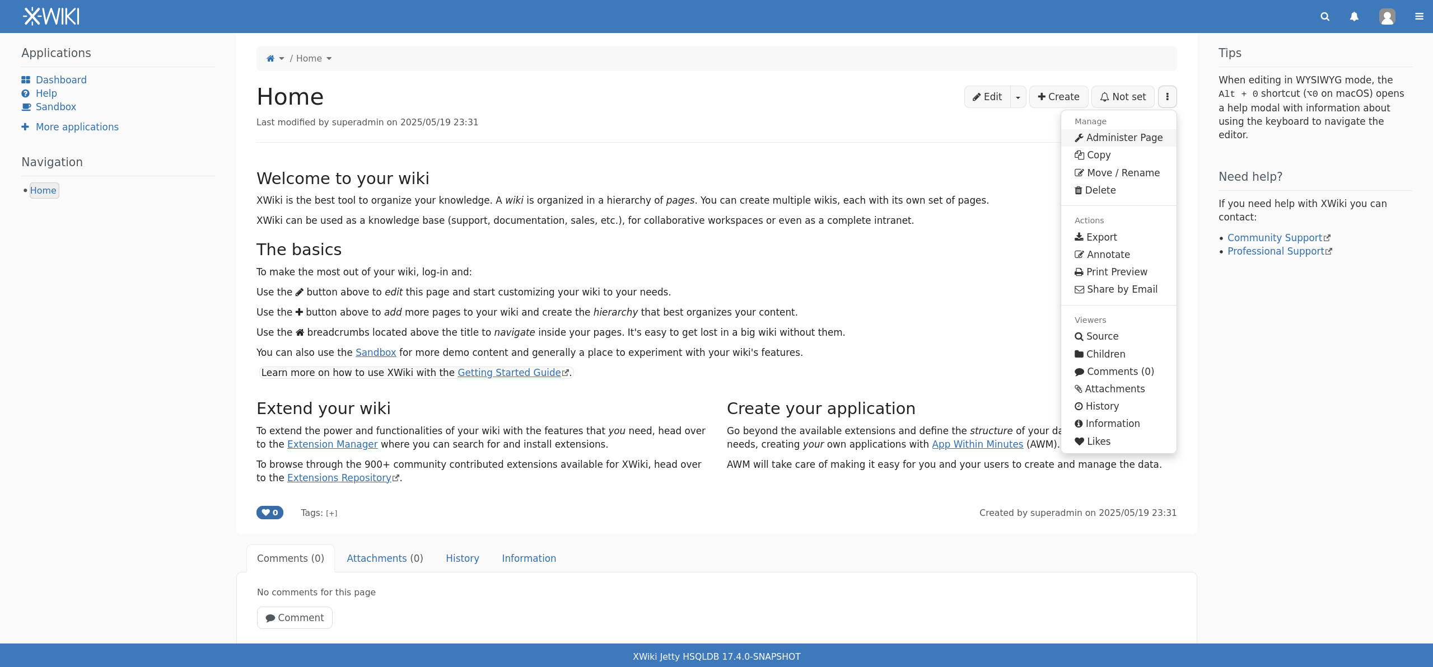Expand the Home breadcrumb dropdown caret
The height and width of the screenshot is (667, 1433).
tap(329, 58)
